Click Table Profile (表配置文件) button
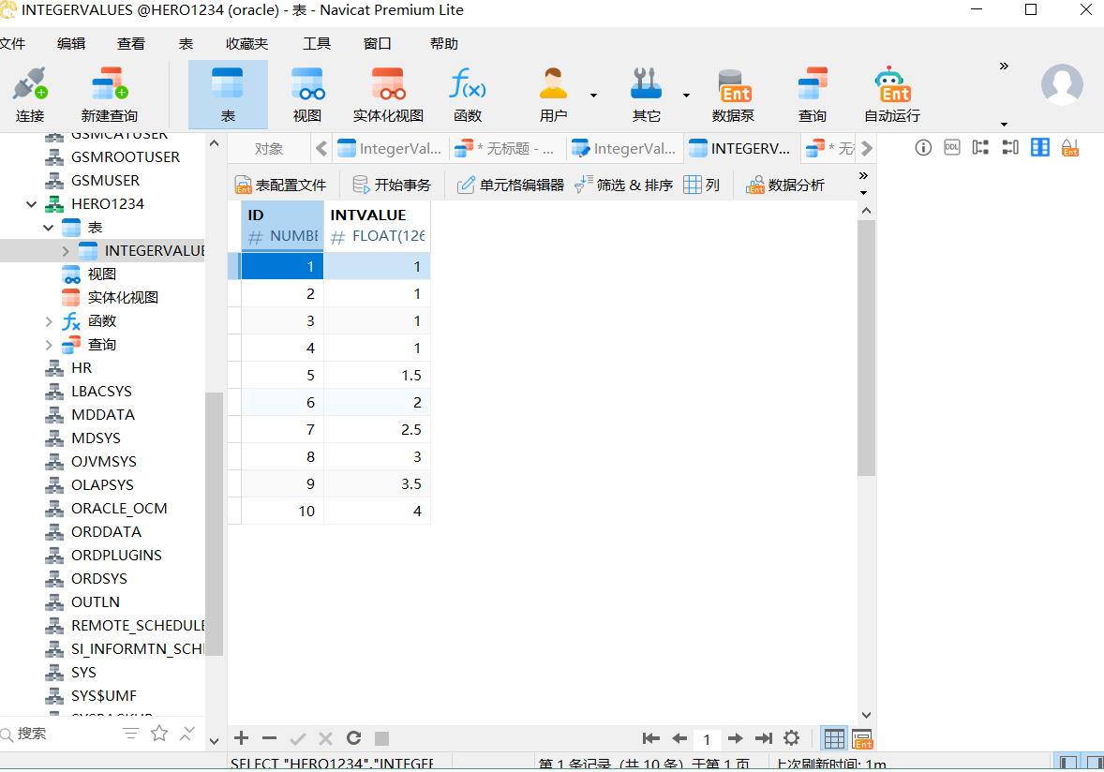 tap(280, 186)
